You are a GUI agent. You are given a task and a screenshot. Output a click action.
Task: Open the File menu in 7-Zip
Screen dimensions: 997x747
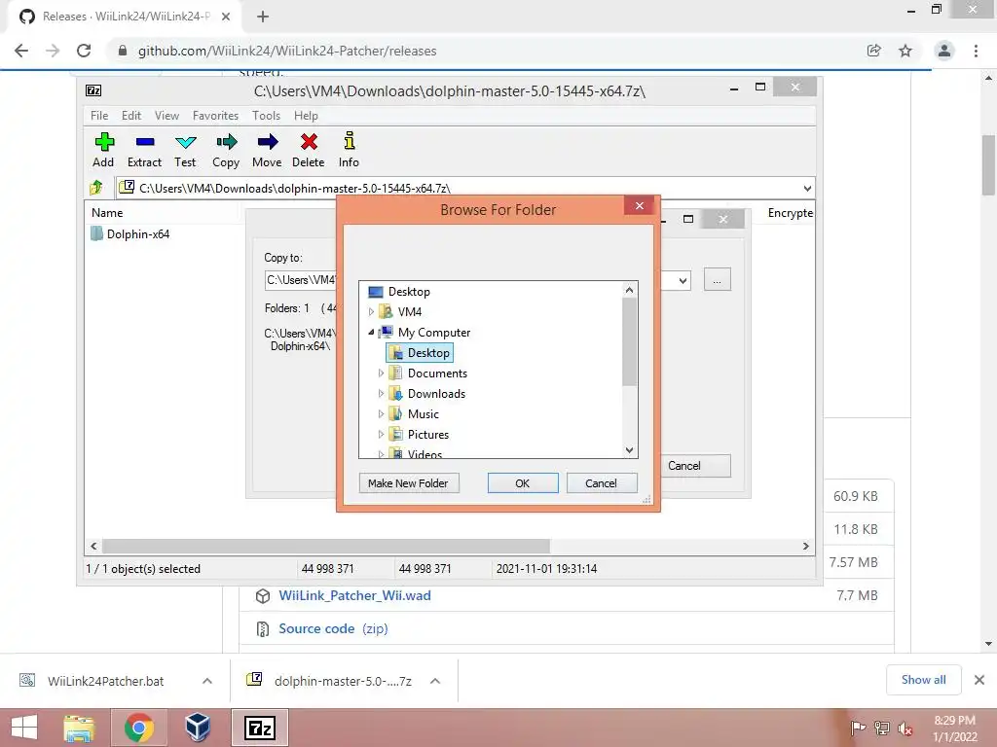(x=99, y=116)
